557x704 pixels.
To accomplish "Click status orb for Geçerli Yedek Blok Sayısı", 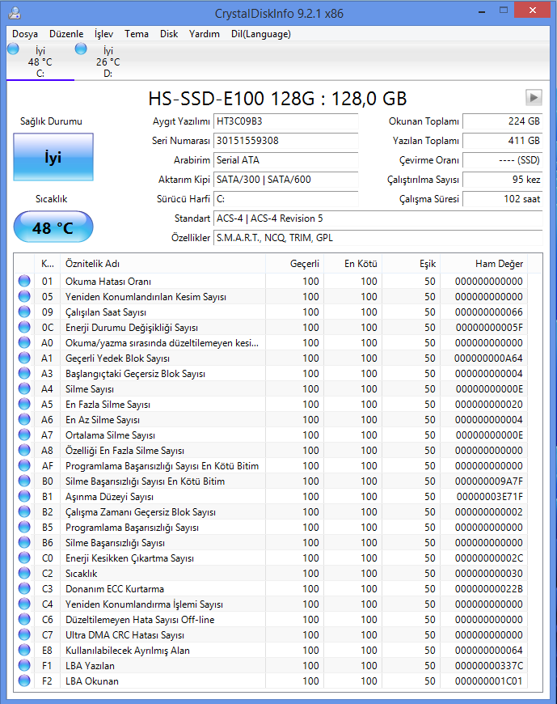I will coord(24,358).
